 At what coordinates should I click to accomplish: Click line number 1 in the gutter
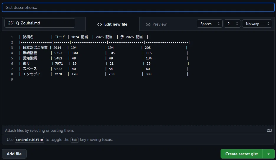coord(12,37)
